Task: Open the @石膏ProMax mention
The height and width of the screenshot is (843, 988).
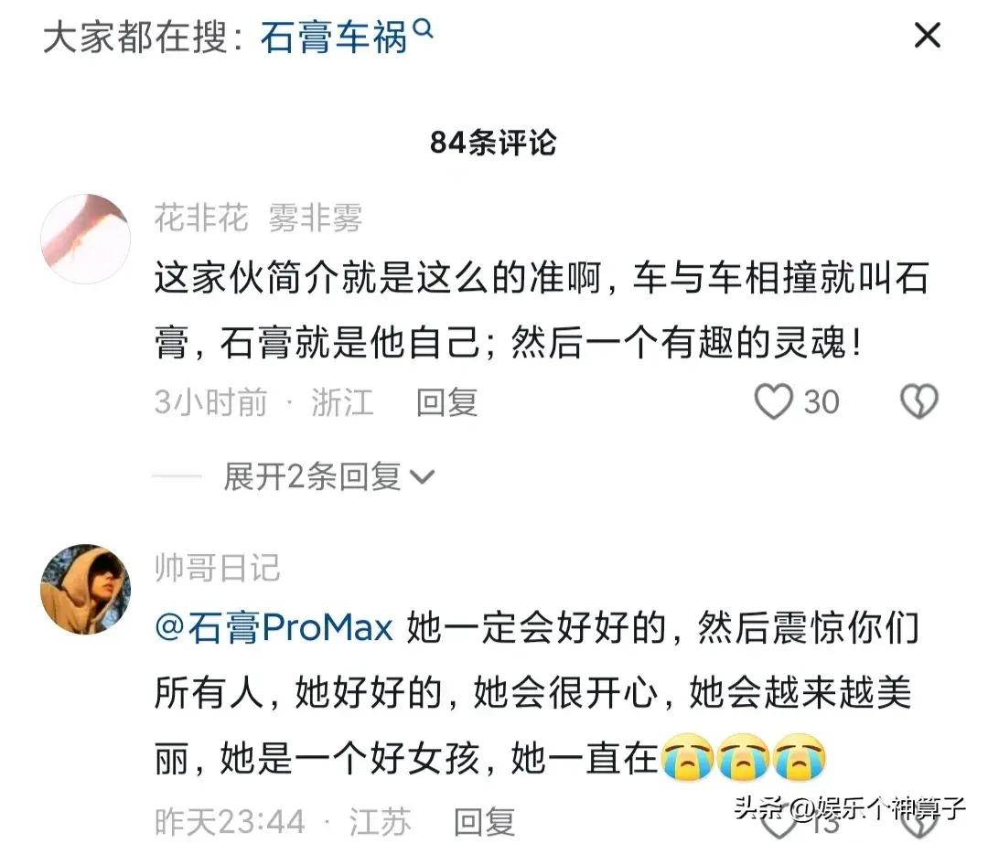Action: point(274,628)
